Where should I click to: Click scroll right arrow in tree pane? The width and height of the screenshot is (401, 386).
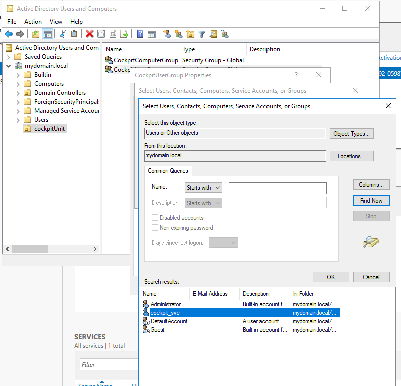coord(95,249)
